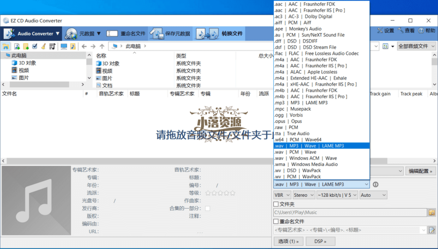The image size is (438, 249).
Task: Click the computer monitor icon
Action: point(64,46)
